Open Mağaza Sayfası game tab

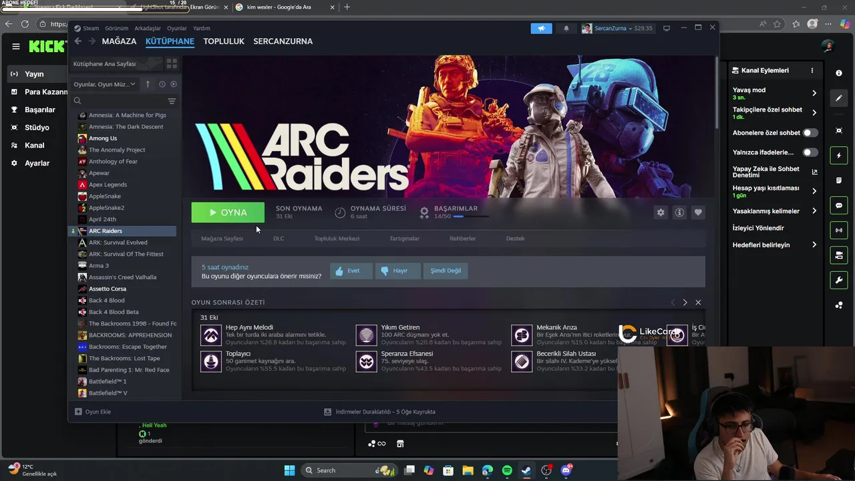click(222, 238)
